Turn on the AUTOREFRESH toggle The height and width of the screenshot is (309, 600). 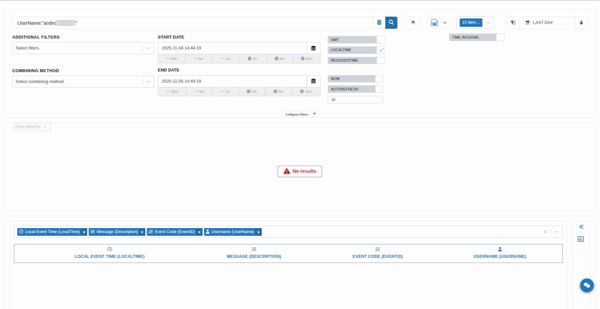(x=379, y=89)
